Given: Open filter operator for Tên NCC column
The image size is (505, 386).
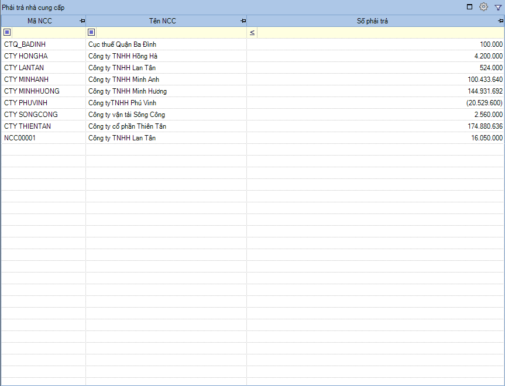Looking at the screenshot, I should click(x=91, y=32).
